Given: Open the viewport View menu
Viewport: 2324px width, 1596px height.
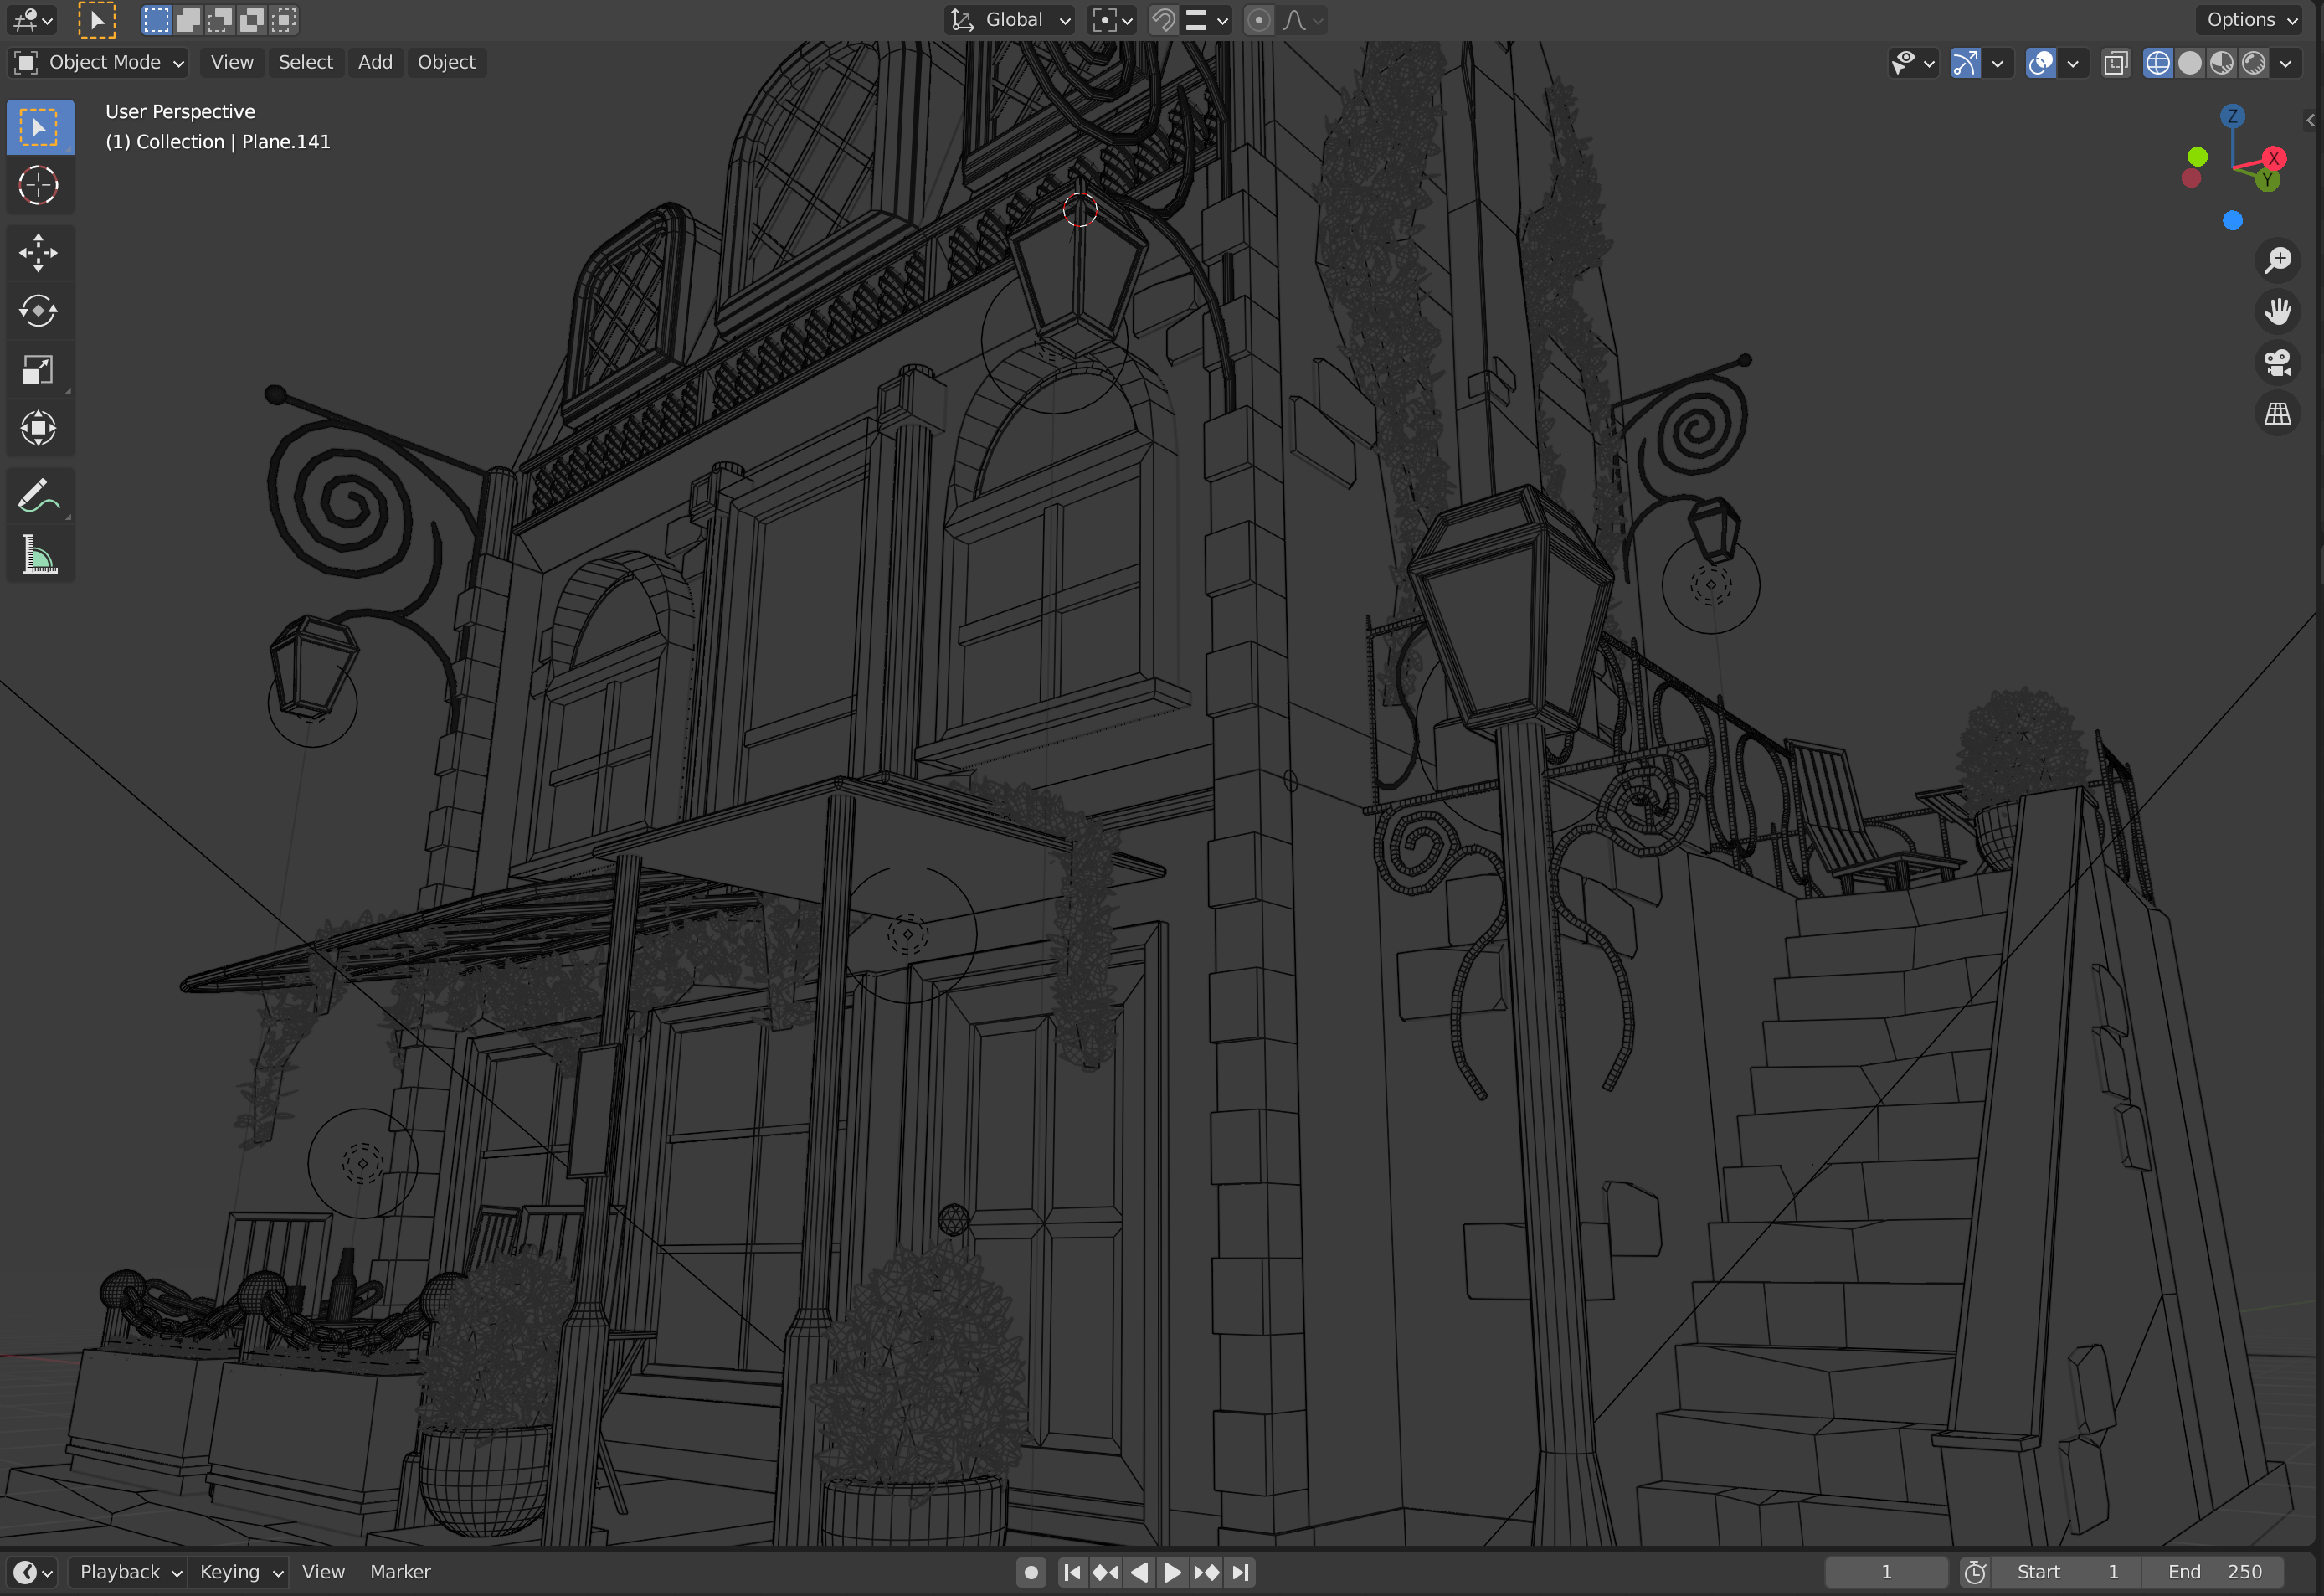Looking at the screenshot, I should click(x=232, y=62).
